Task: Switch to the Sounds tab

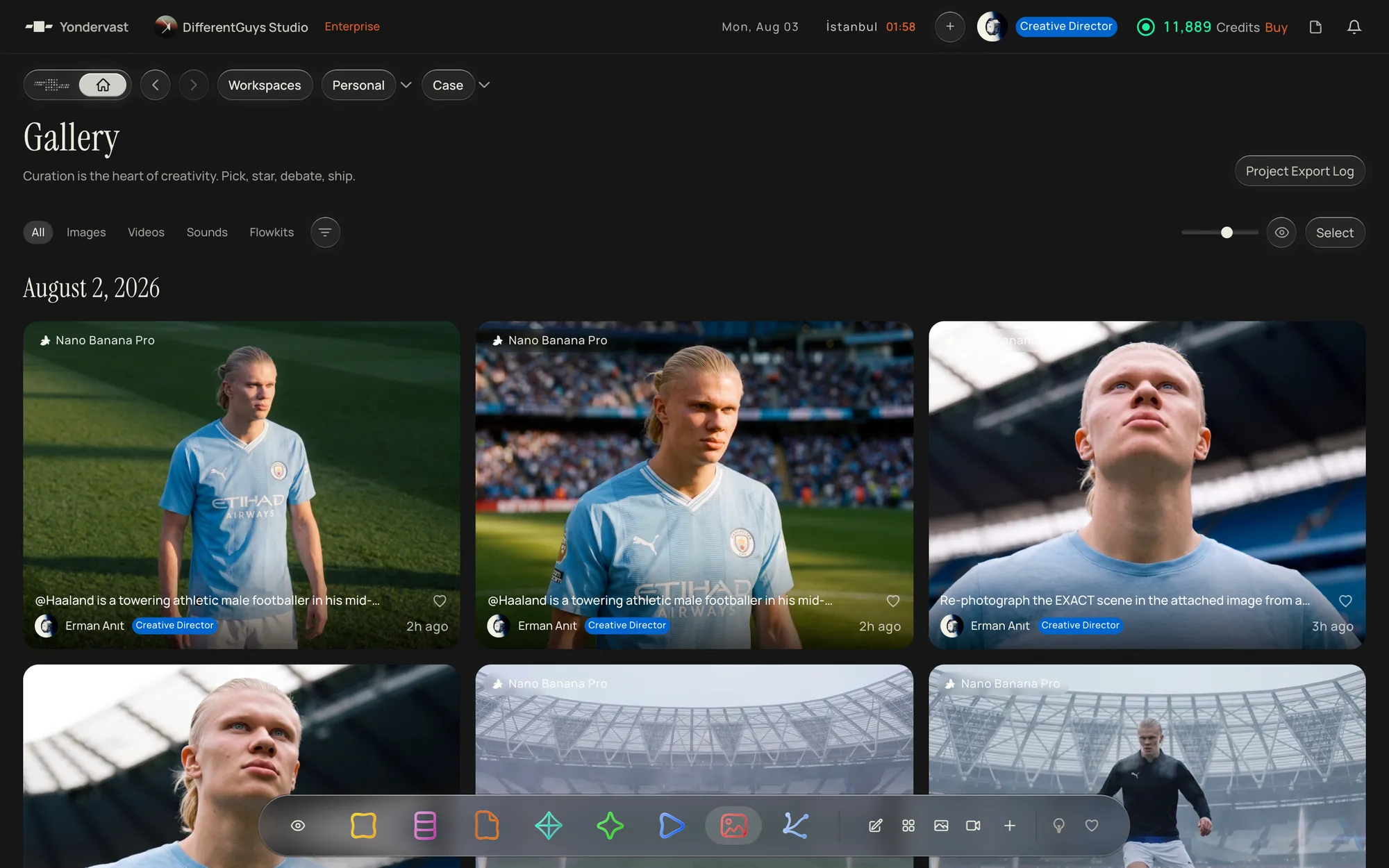Action: tap(207, 232)
